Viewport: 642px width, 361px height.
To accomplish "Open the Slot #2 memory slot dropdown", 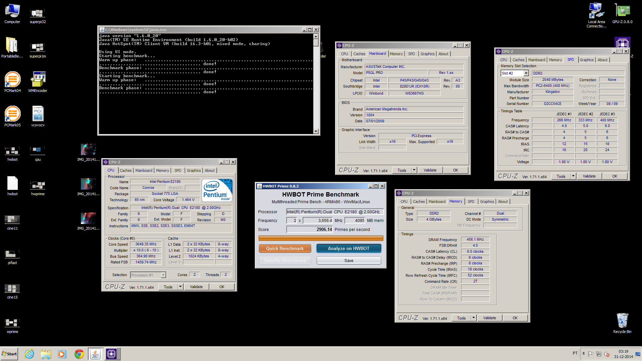I will coord(526,73).
